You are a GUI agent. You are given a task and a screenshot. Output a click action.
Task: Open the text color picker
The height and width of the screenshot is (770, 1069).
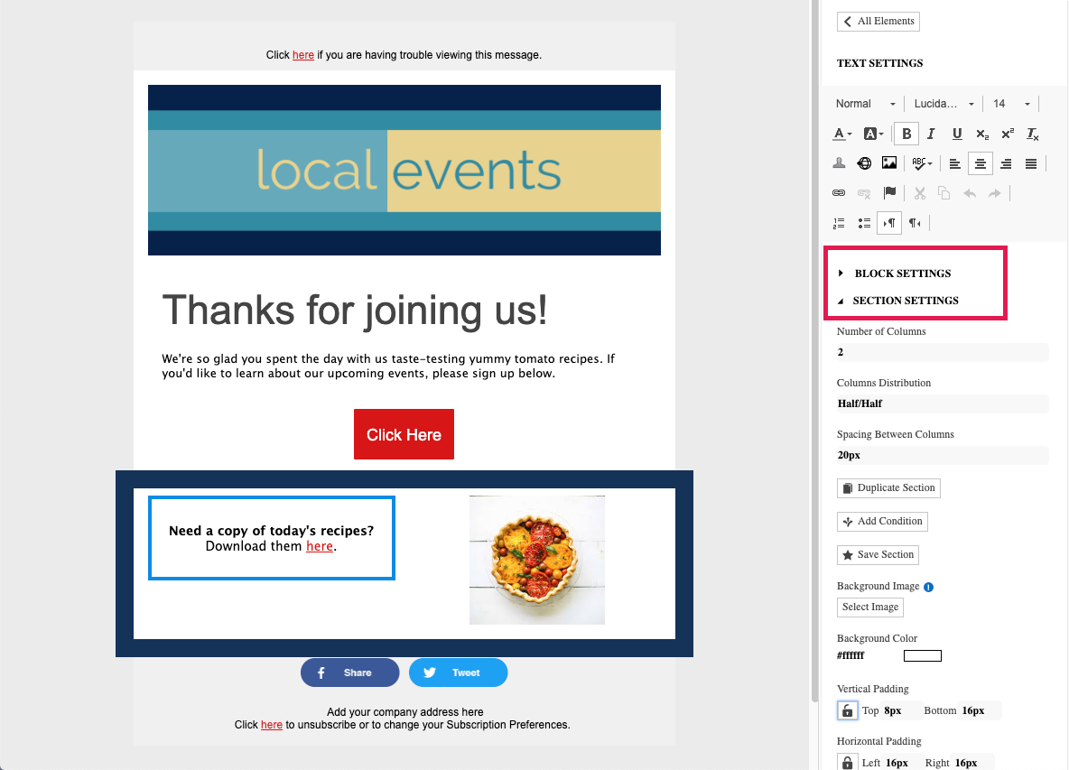click(x=842, y=134)
